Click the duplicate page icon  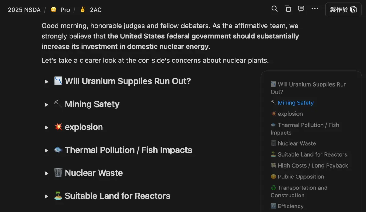pos(288,9)
